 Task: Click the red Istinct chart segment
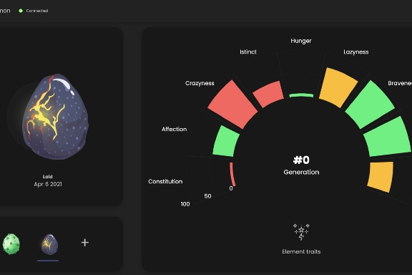[268, 95]
